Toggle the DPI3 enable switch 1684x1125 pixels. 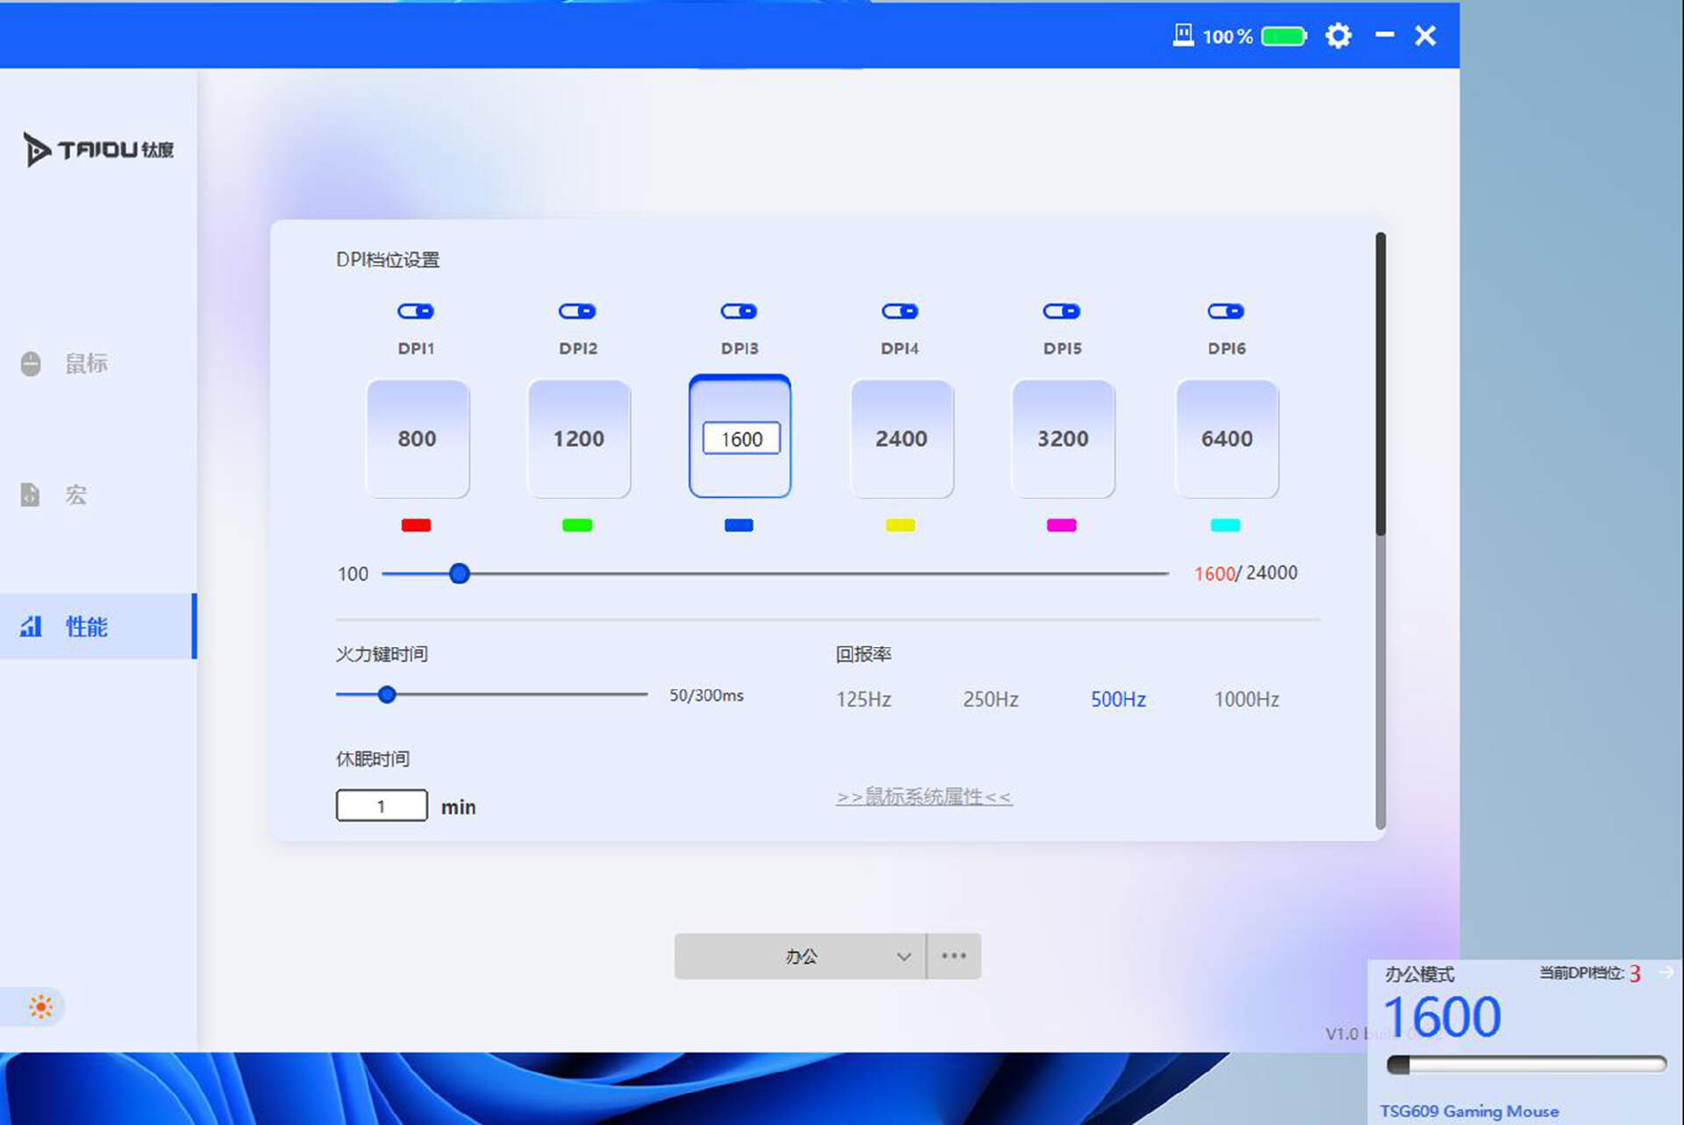[x=739, y=311]
